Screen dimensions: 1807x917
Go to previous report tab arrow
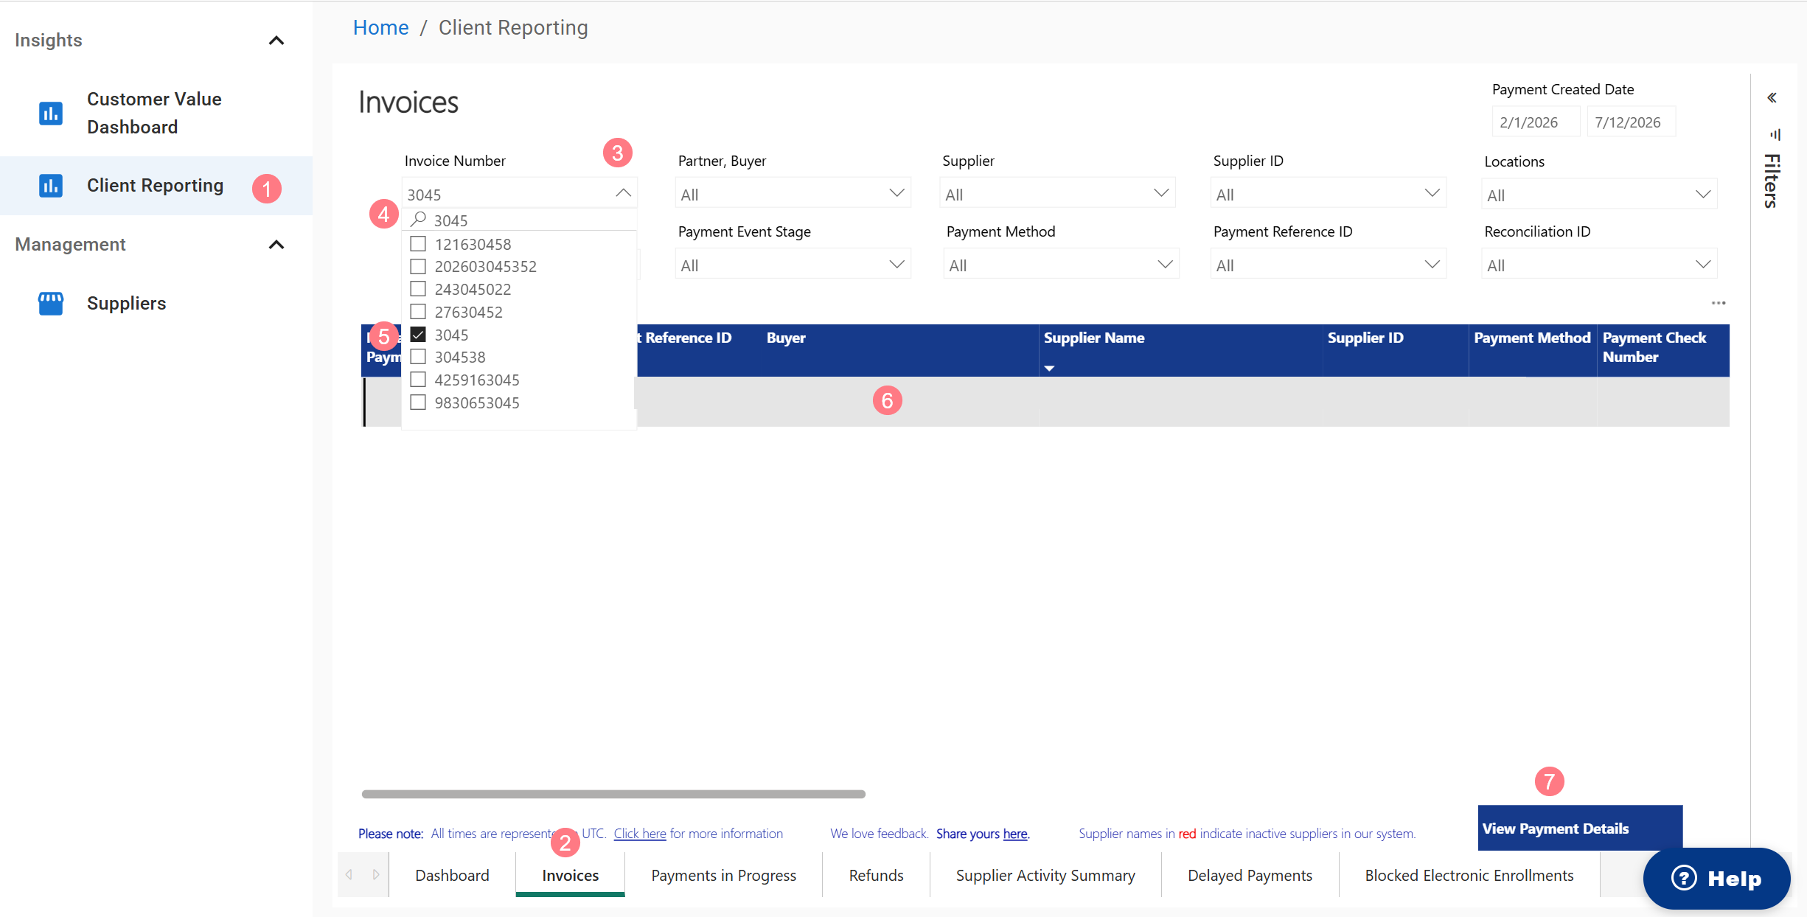349,875
